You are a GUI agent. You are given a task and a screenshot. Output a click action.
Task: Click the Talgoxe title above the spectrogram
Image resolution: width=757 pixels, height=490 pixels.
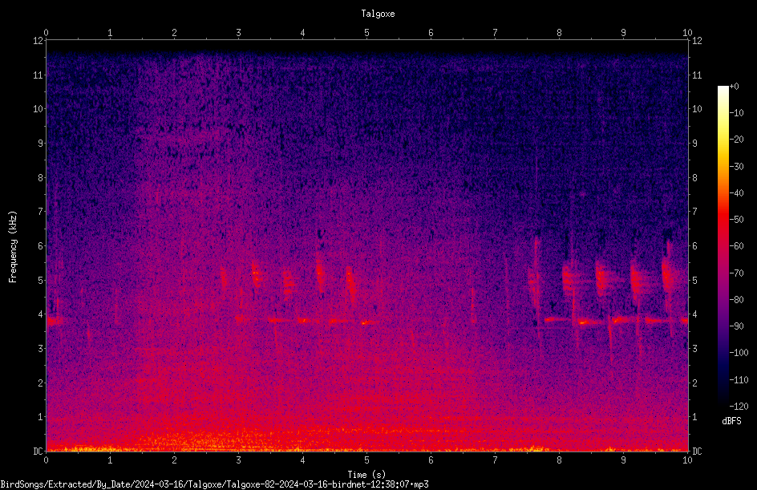[x=378, y=14]
